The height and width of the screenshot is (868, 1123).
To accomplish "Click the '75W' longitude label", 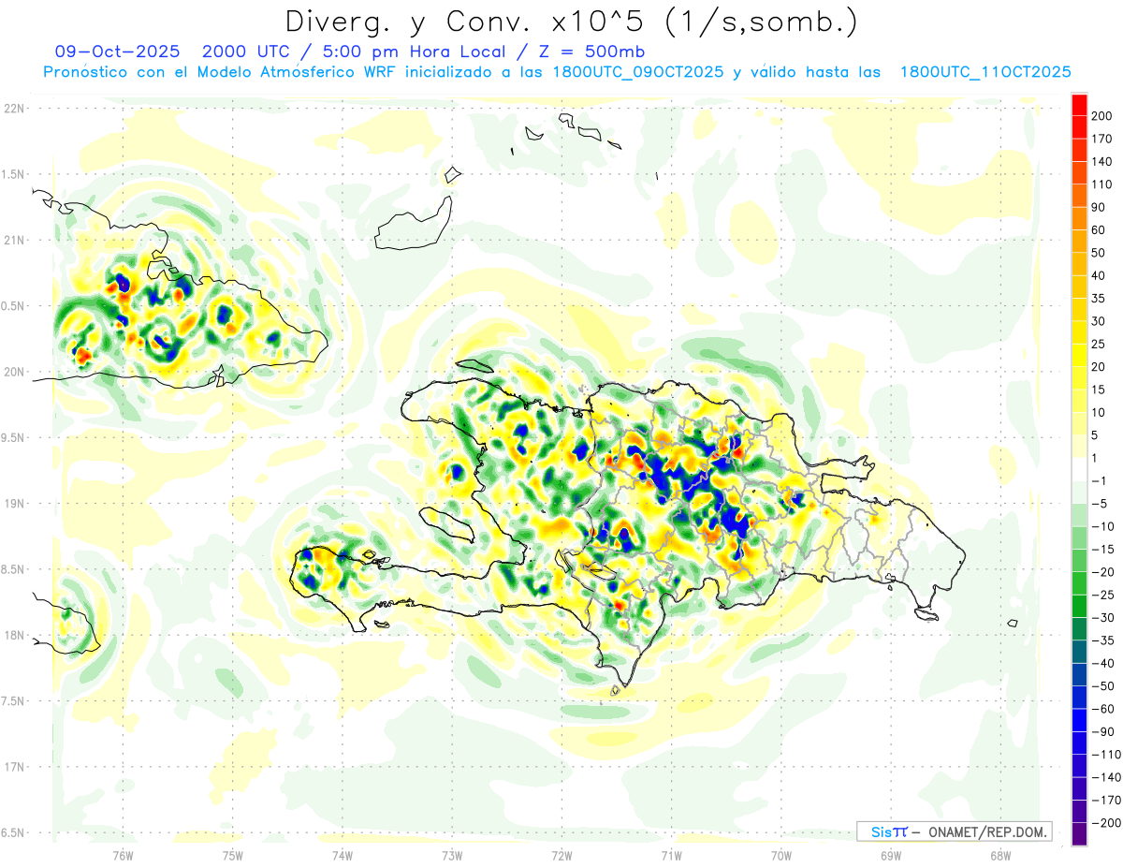I will pos(233,856).
